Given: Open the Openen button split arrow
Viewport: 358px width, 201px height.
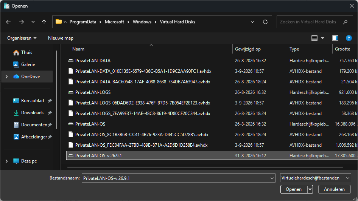Looking at the screenshot, I should coord(310,189).
